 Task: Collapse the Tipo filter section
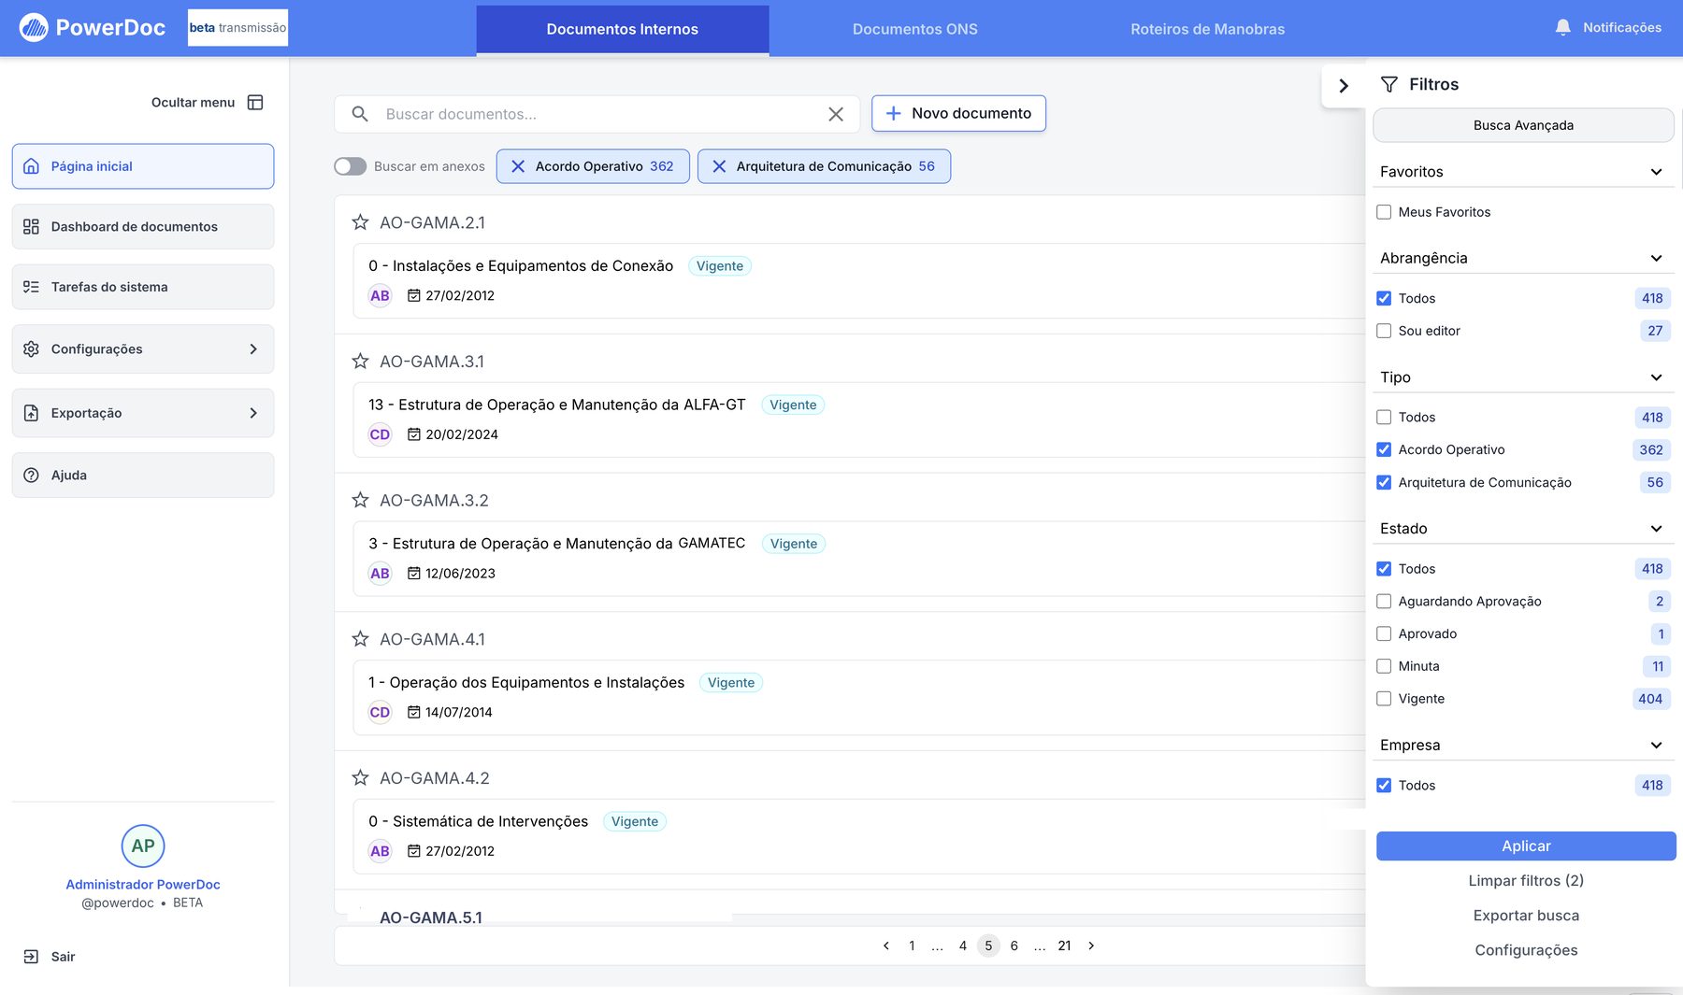(x=1656, y=377)
